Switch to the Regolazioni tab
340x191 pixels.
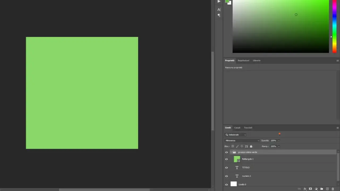coord(243,60)
